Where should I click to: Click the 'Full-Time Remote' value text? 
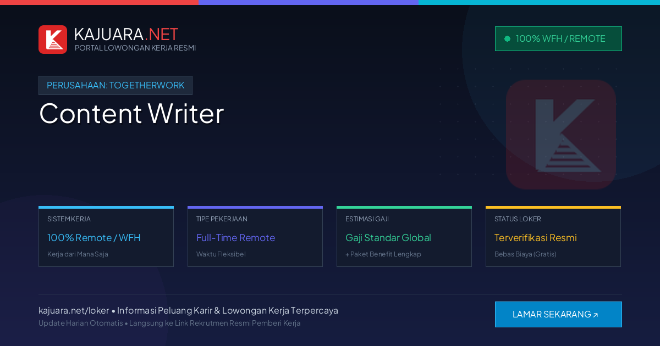pyautogui.click(x=235, y=238)
